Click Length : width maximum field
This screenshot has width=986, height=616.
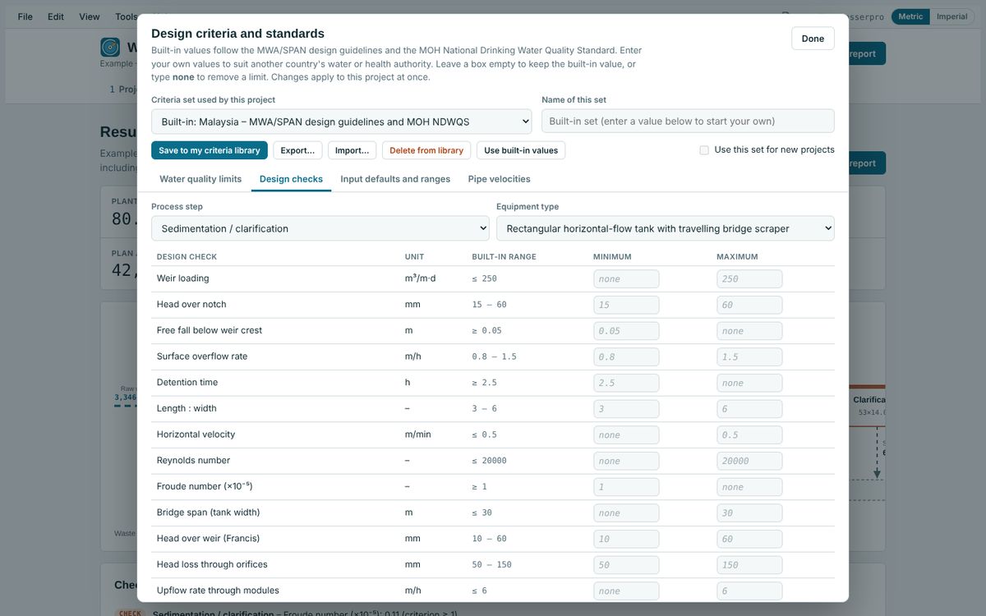point(749,409)
